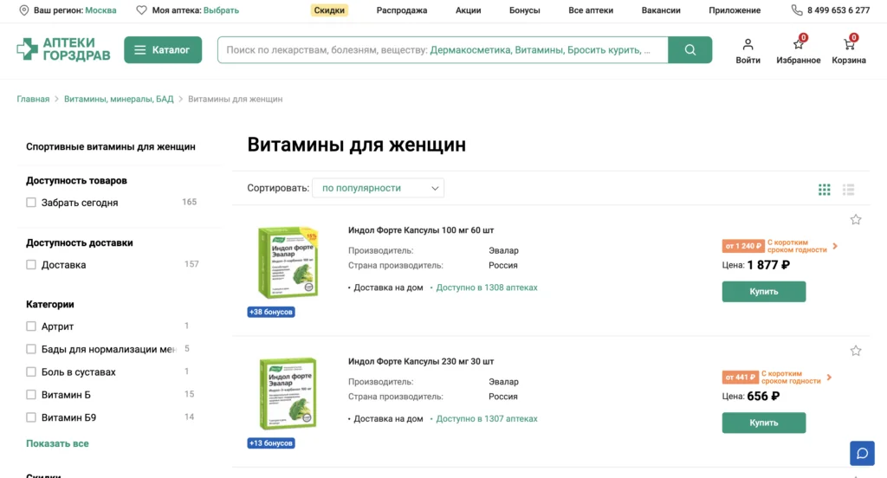Open the Распродажа menu item

402,10
